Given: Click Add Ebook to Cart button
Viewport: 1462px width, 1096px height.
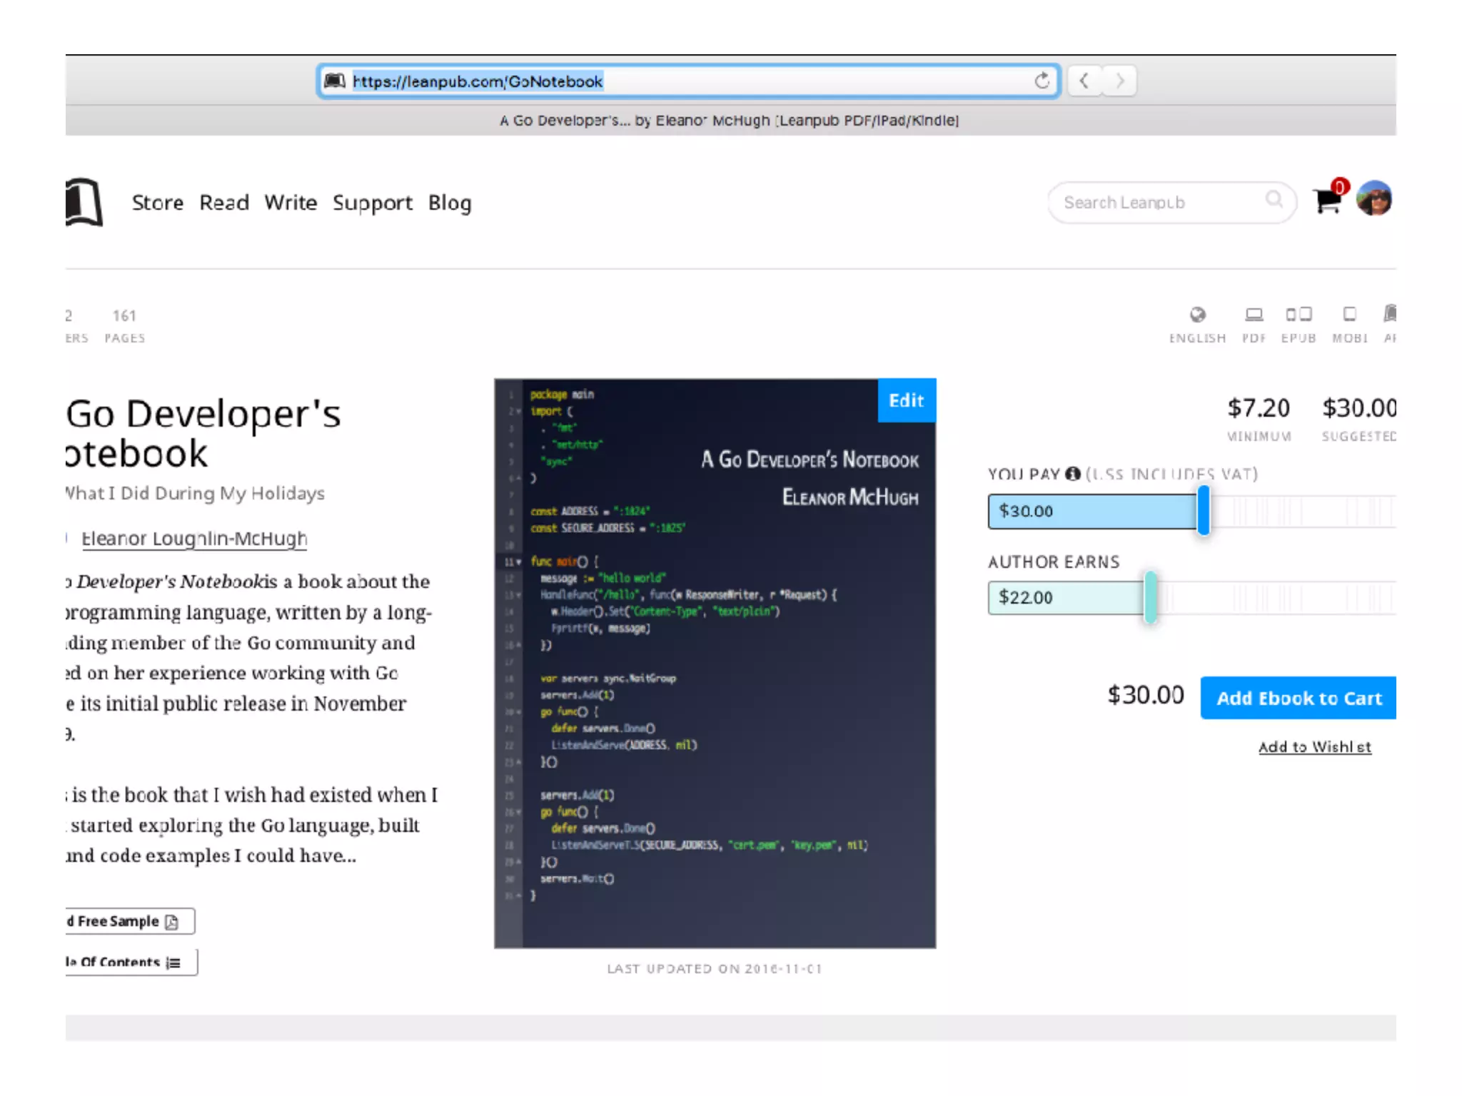Looking at the screenshot, I should [1299, 698].
